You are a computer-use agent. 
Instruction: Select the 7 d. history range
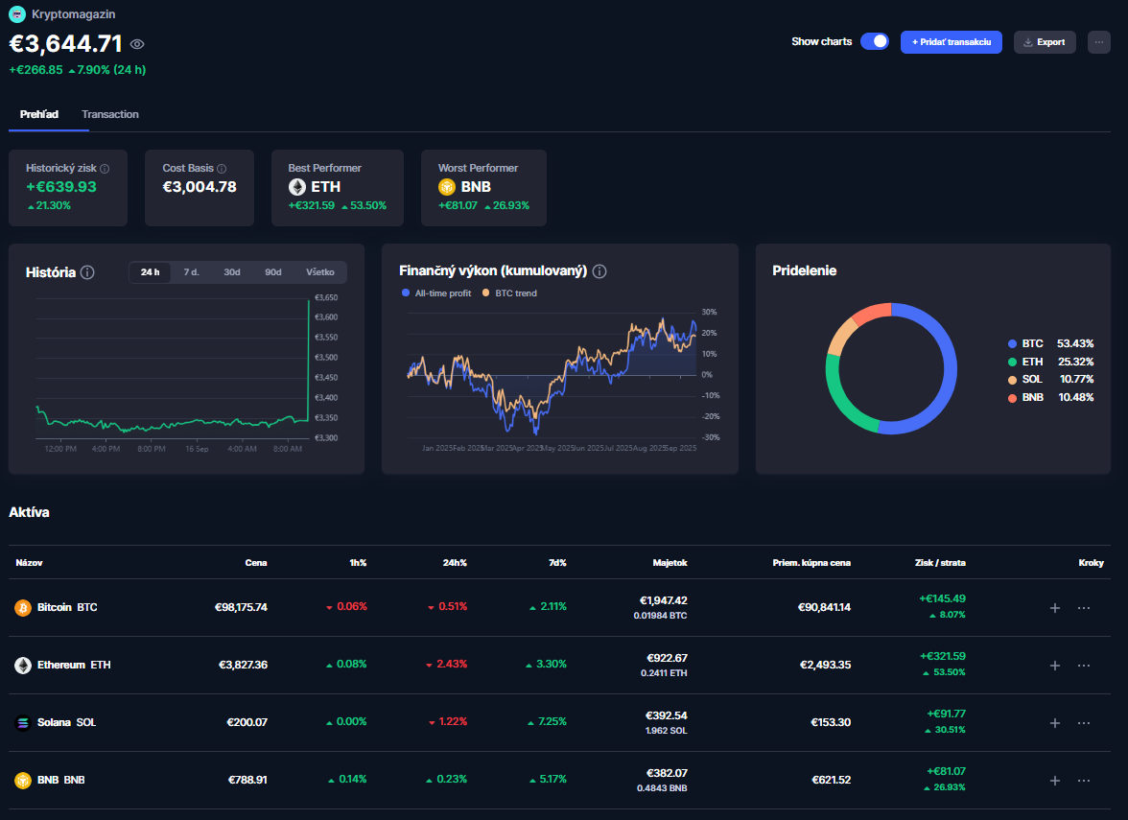pyautogui.click(x=191, y=272)
